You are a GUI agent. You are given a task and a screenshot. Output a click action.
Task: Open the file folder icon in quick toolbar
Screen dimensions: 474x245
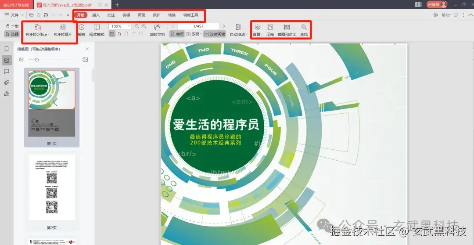(32, 15)
